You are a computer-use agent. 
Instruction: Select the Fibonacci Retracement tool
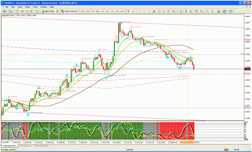point(159,11)
